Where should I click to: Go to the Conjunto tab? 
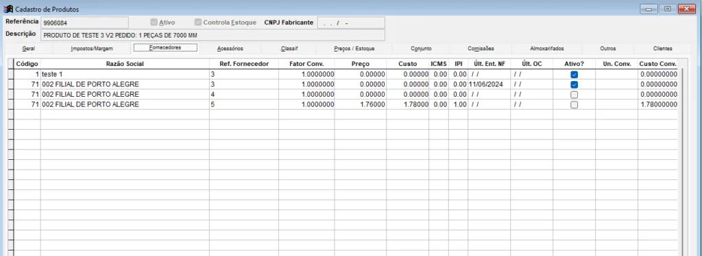421,49
